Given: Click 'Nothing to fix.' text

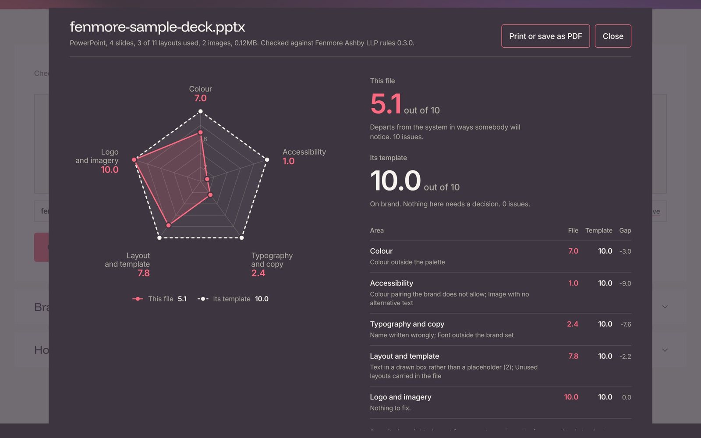Looking at the screenshot, I should click(x=390, y=408).
